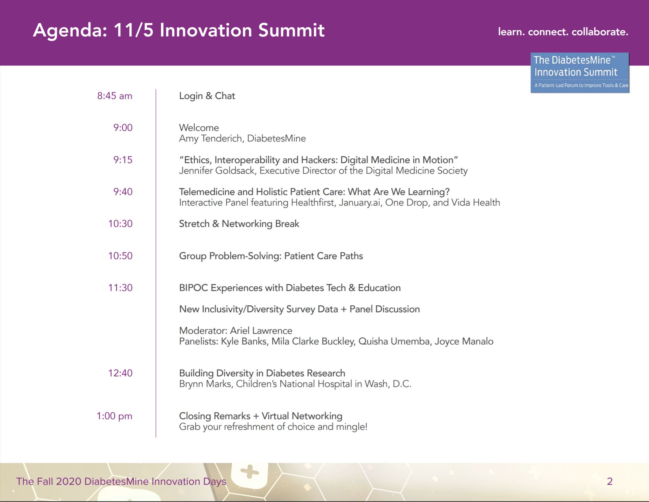Click the 'Welcome' session heading
This screenshot has height=502, width=649.
pos(199,128)
